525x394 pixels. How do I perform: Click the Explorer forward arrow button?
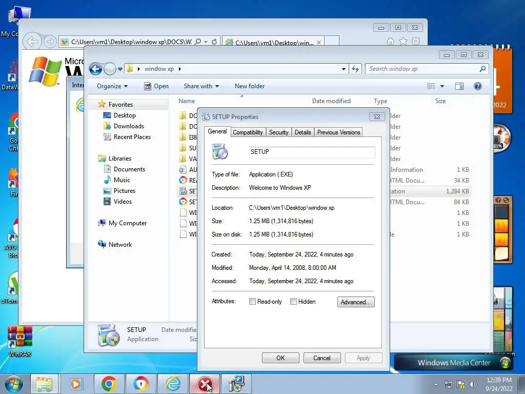tap(110, 69)
